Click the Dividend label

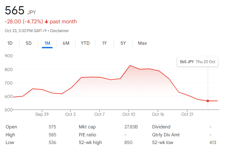click(161, 127)
